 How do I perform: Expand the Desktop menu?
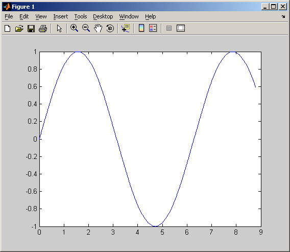pos(103,16)
